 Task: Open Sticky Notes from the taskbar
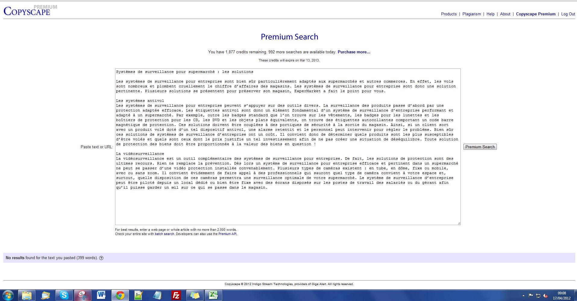tap(195, 295)
